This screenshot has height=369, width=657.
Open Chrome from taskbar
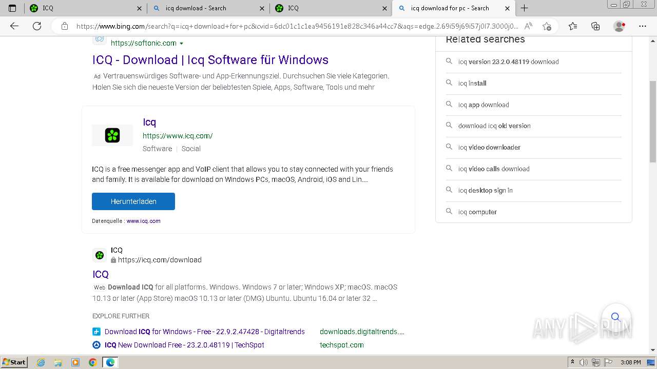[x=92, y=362]
